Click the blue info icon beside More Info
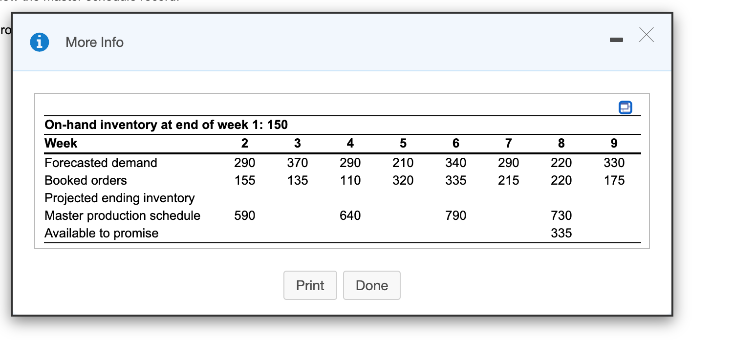The image size is (733, 341). point(39,42)
